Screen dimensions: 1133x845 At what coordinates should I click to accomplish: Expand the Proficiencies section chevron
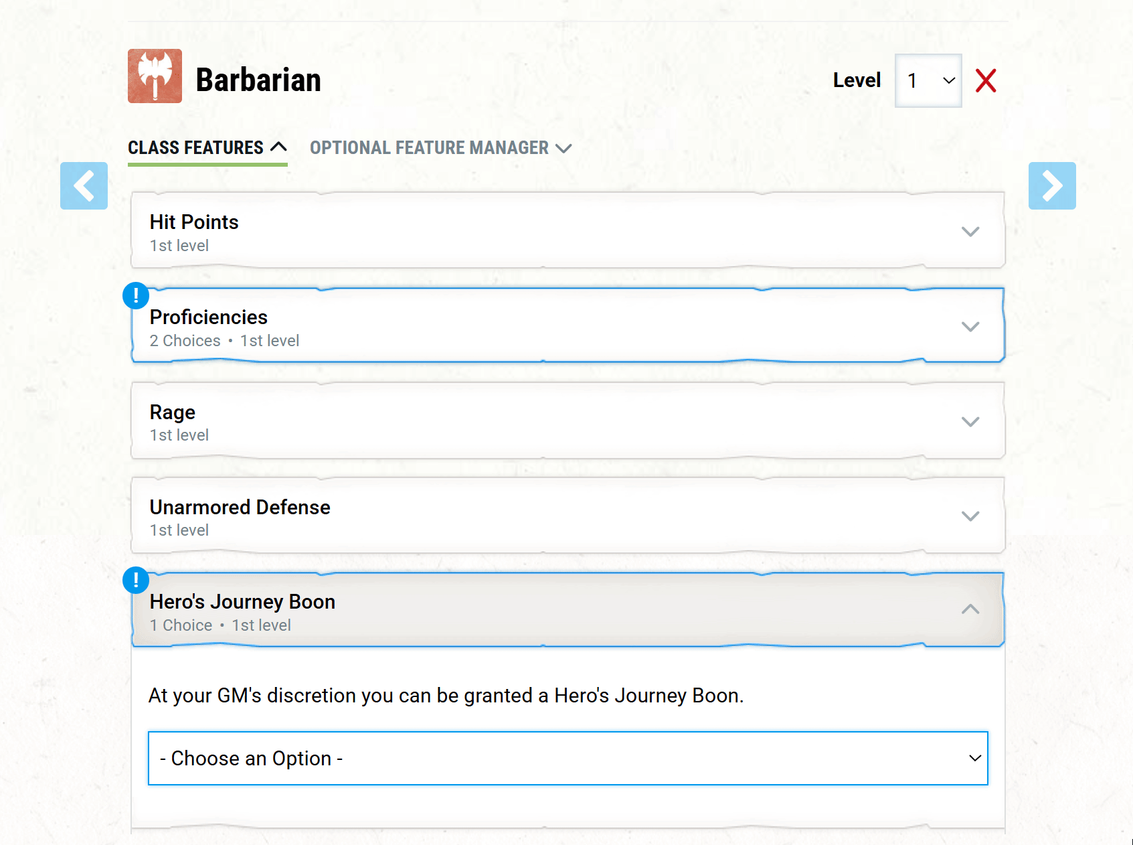tap(970, 327)
